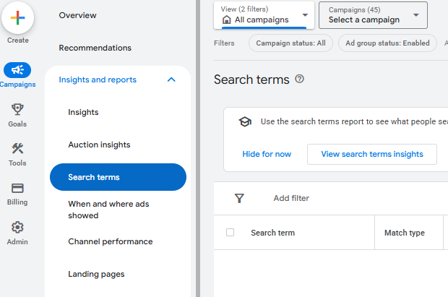Open Billing card icon

coord(17,188)
